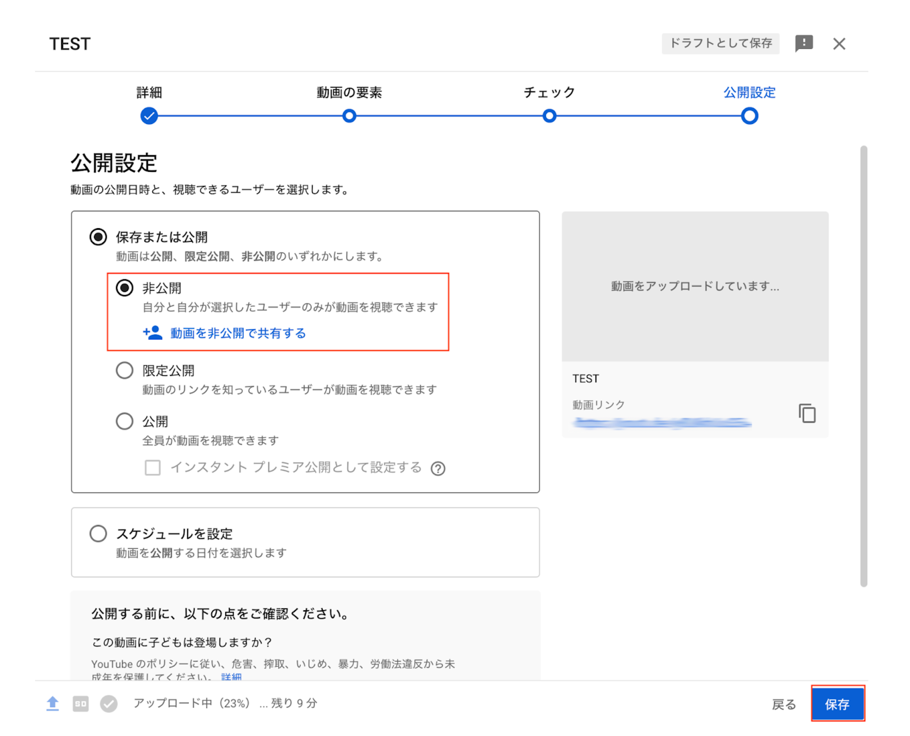
Task: Jump to the チェック step
Action: click(x=549, y=116)
